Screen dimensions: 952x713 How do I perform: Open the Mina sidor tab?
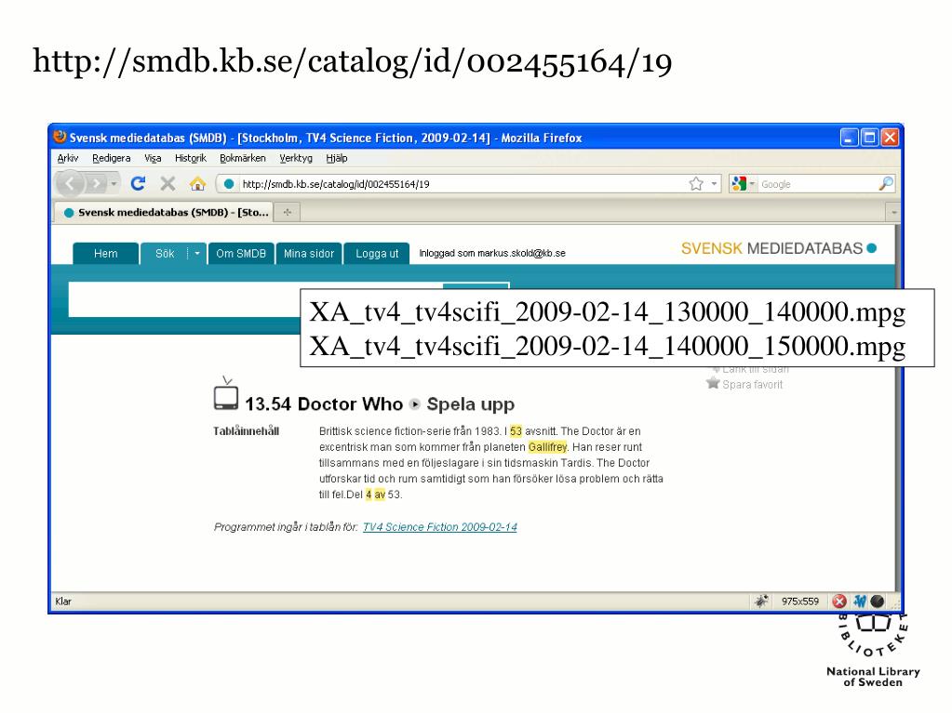point(308,254)
